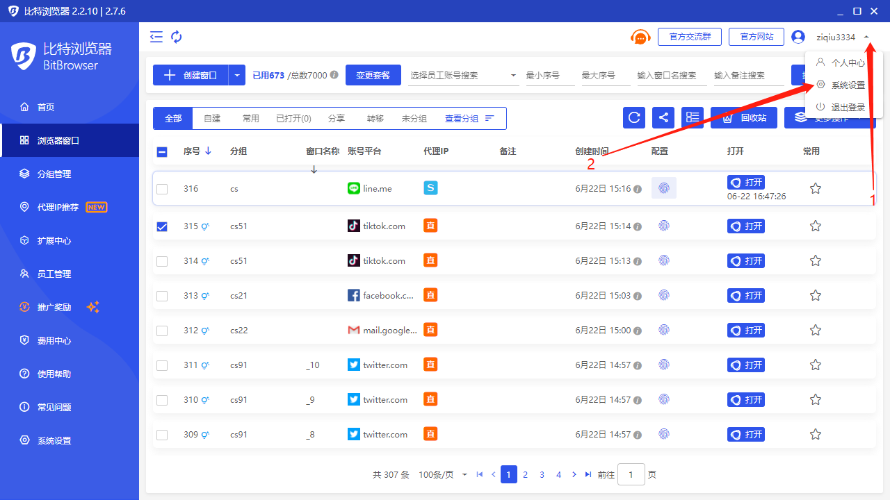
Task: Click the list layout settings icon
Action: [693, 118]
